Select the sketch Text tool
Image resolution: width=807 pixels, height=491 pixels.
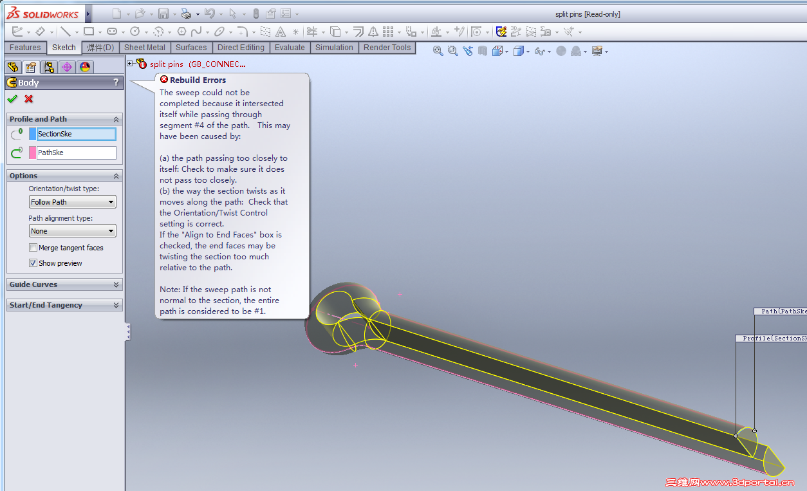pos(281,32)
